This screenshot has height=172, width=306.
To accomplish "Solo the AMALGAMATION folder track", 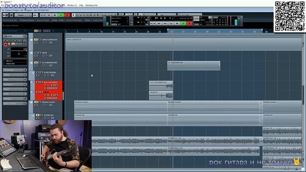I will click(x=40, y=40).
